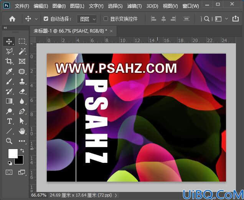Choose the Eyedropper tool
244x200 pixels.
(x=9, y=72)
